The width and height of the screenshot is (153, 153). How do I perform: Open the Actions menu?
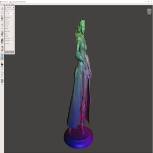4,4
